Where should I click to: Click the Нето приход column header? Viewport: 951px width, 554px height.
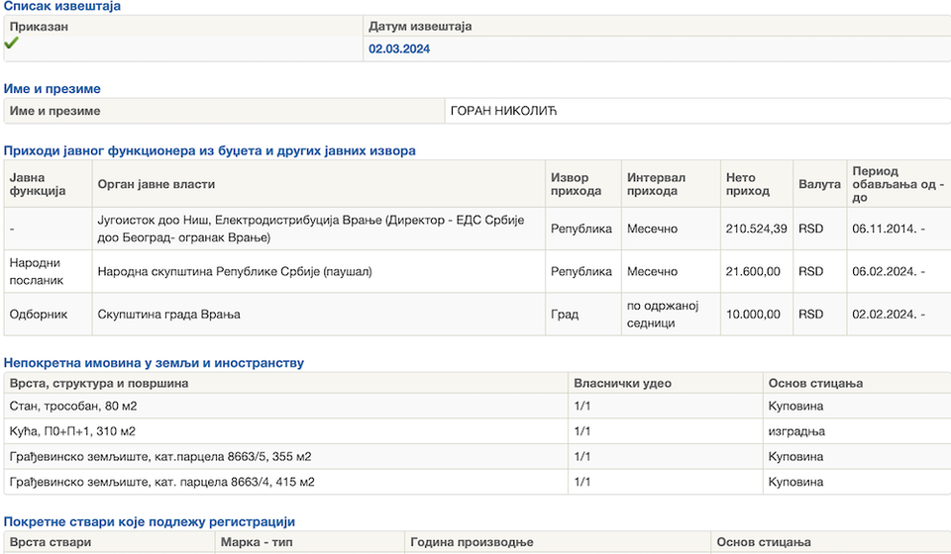pyautogui.click(x=756, y=184)
